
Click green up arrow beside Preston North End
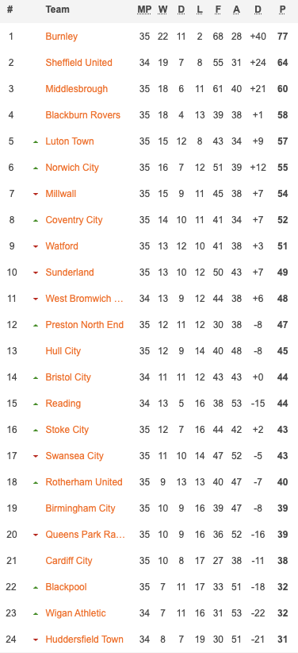point(36,325)
